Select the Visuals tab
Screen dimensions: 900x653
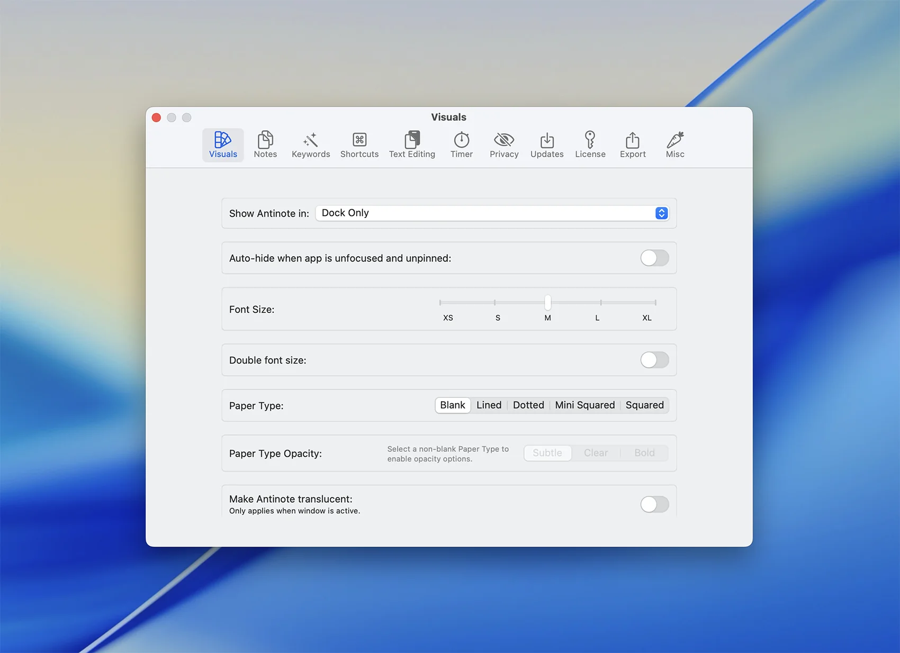pos(223,144)
